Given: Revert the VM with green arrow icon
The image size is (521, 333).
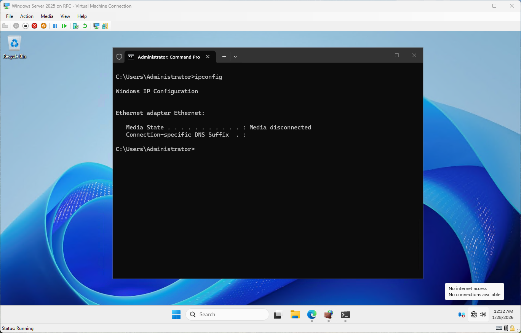Looking at the screenshot, I should (x=85, y=26).
